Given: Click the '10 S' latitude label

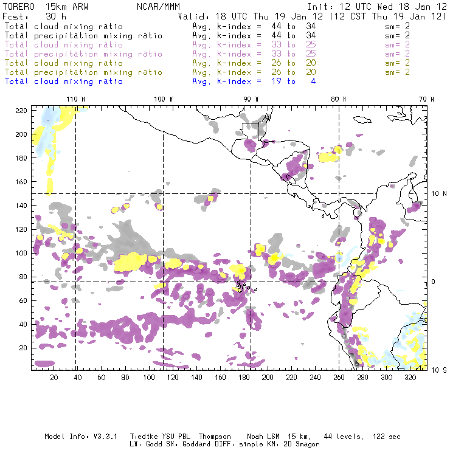Looking at the screenshot, I should tap(439, 370).
